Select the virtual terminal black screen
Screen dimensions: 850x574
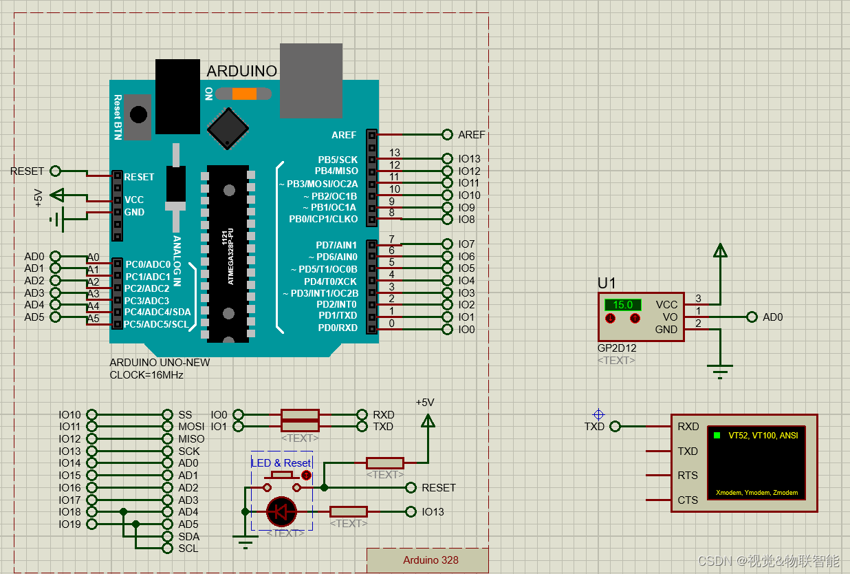coord(756,463)
